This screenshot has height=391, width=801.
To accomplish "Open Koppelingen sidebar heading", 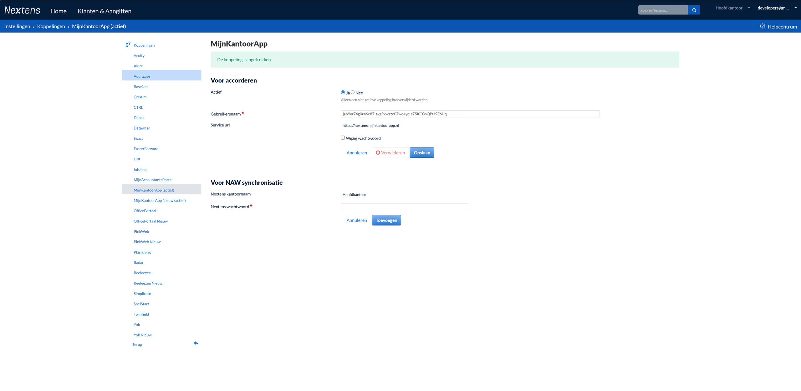I will coord(144,45).
